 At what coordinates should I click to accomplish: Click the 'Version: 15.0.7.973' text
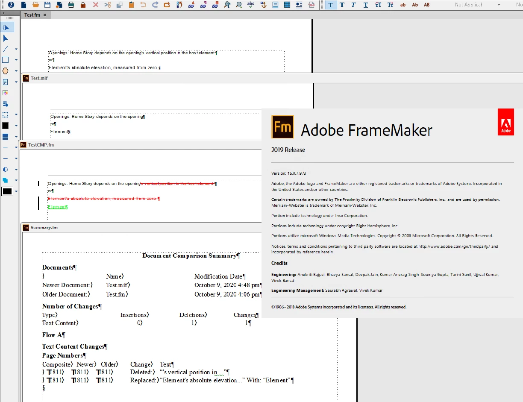click(x=289, y=173)
